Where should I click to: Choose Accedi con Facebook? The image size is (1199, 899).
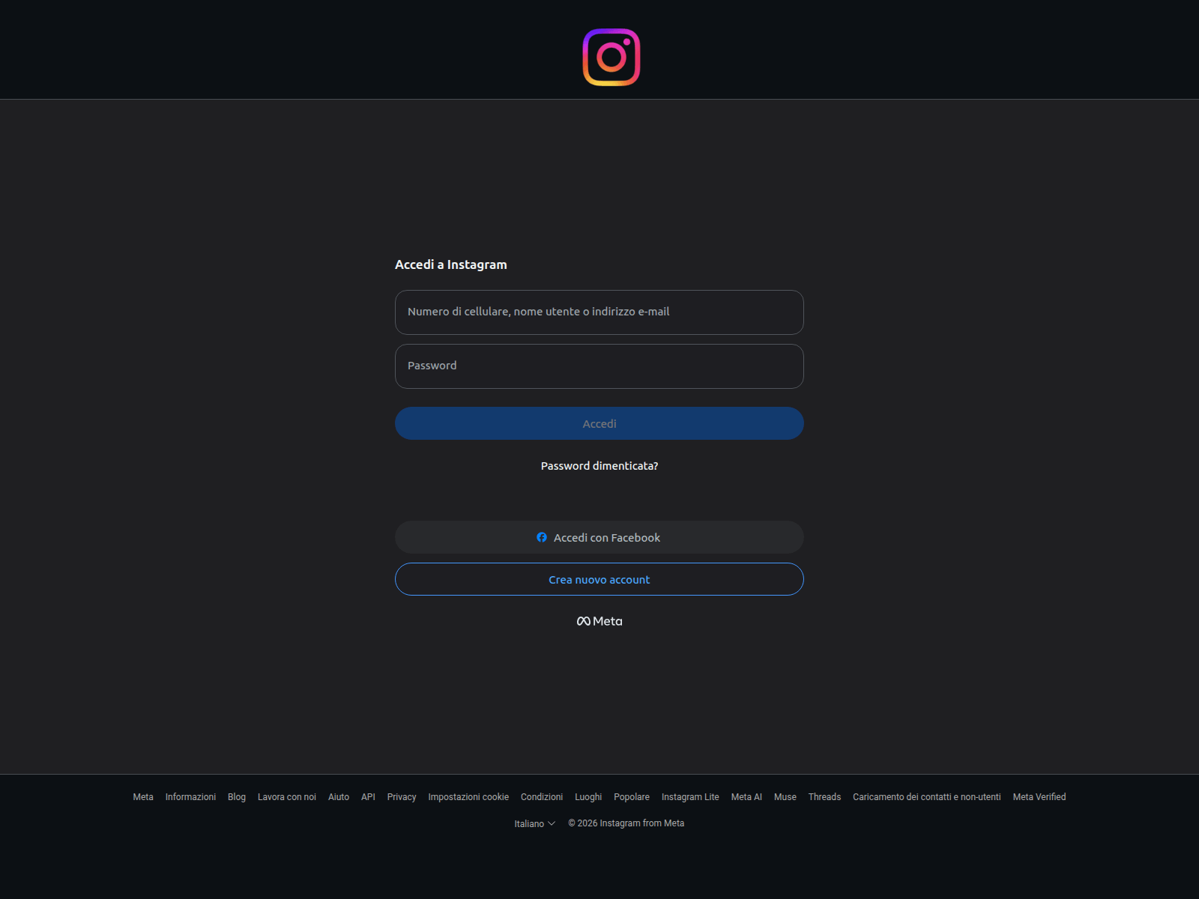[599, 537]
